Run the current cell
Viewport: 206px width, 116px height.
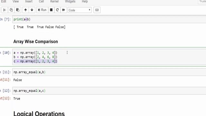(x=42, y=10)
